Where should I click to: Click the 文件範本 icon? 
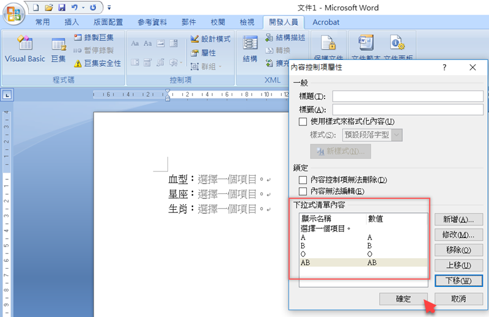click(366, 43)
